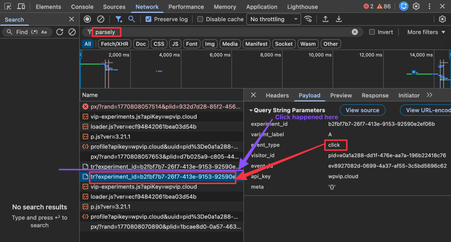Screen dimensions: 451x242
Task: Open the More filters dropdown
Action: (x=425, y=32)
